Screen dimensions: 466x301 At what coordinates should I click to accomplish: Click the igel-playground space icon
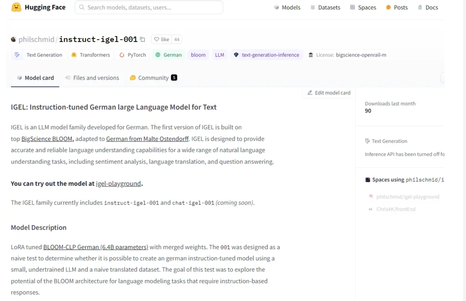click(x=371, y=196)
